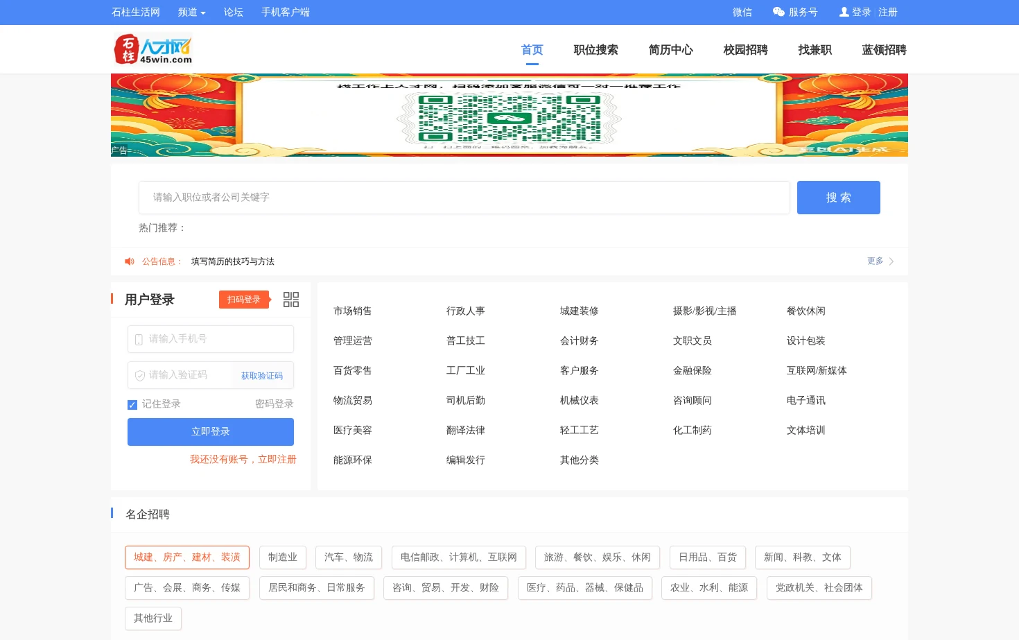Viewport: 1019px width, 640px height.
Task: Select 医疗、药品、器械、保健品 industry tab
Action: [585, 588]
